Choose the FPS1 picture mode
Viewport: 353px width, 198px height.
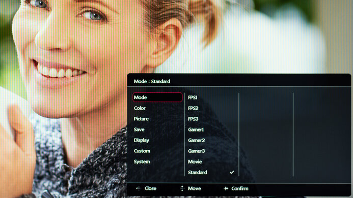pyautogui.click(x=193, y=97)
